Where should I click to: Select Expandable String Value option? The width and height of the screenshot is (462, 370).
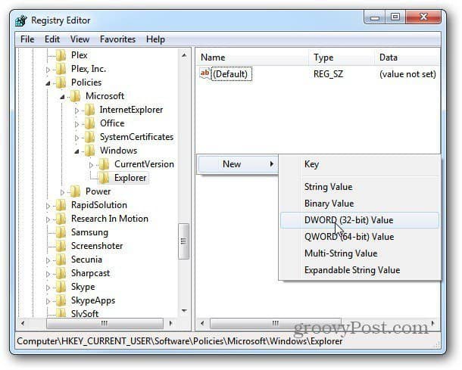click(359, 270)
